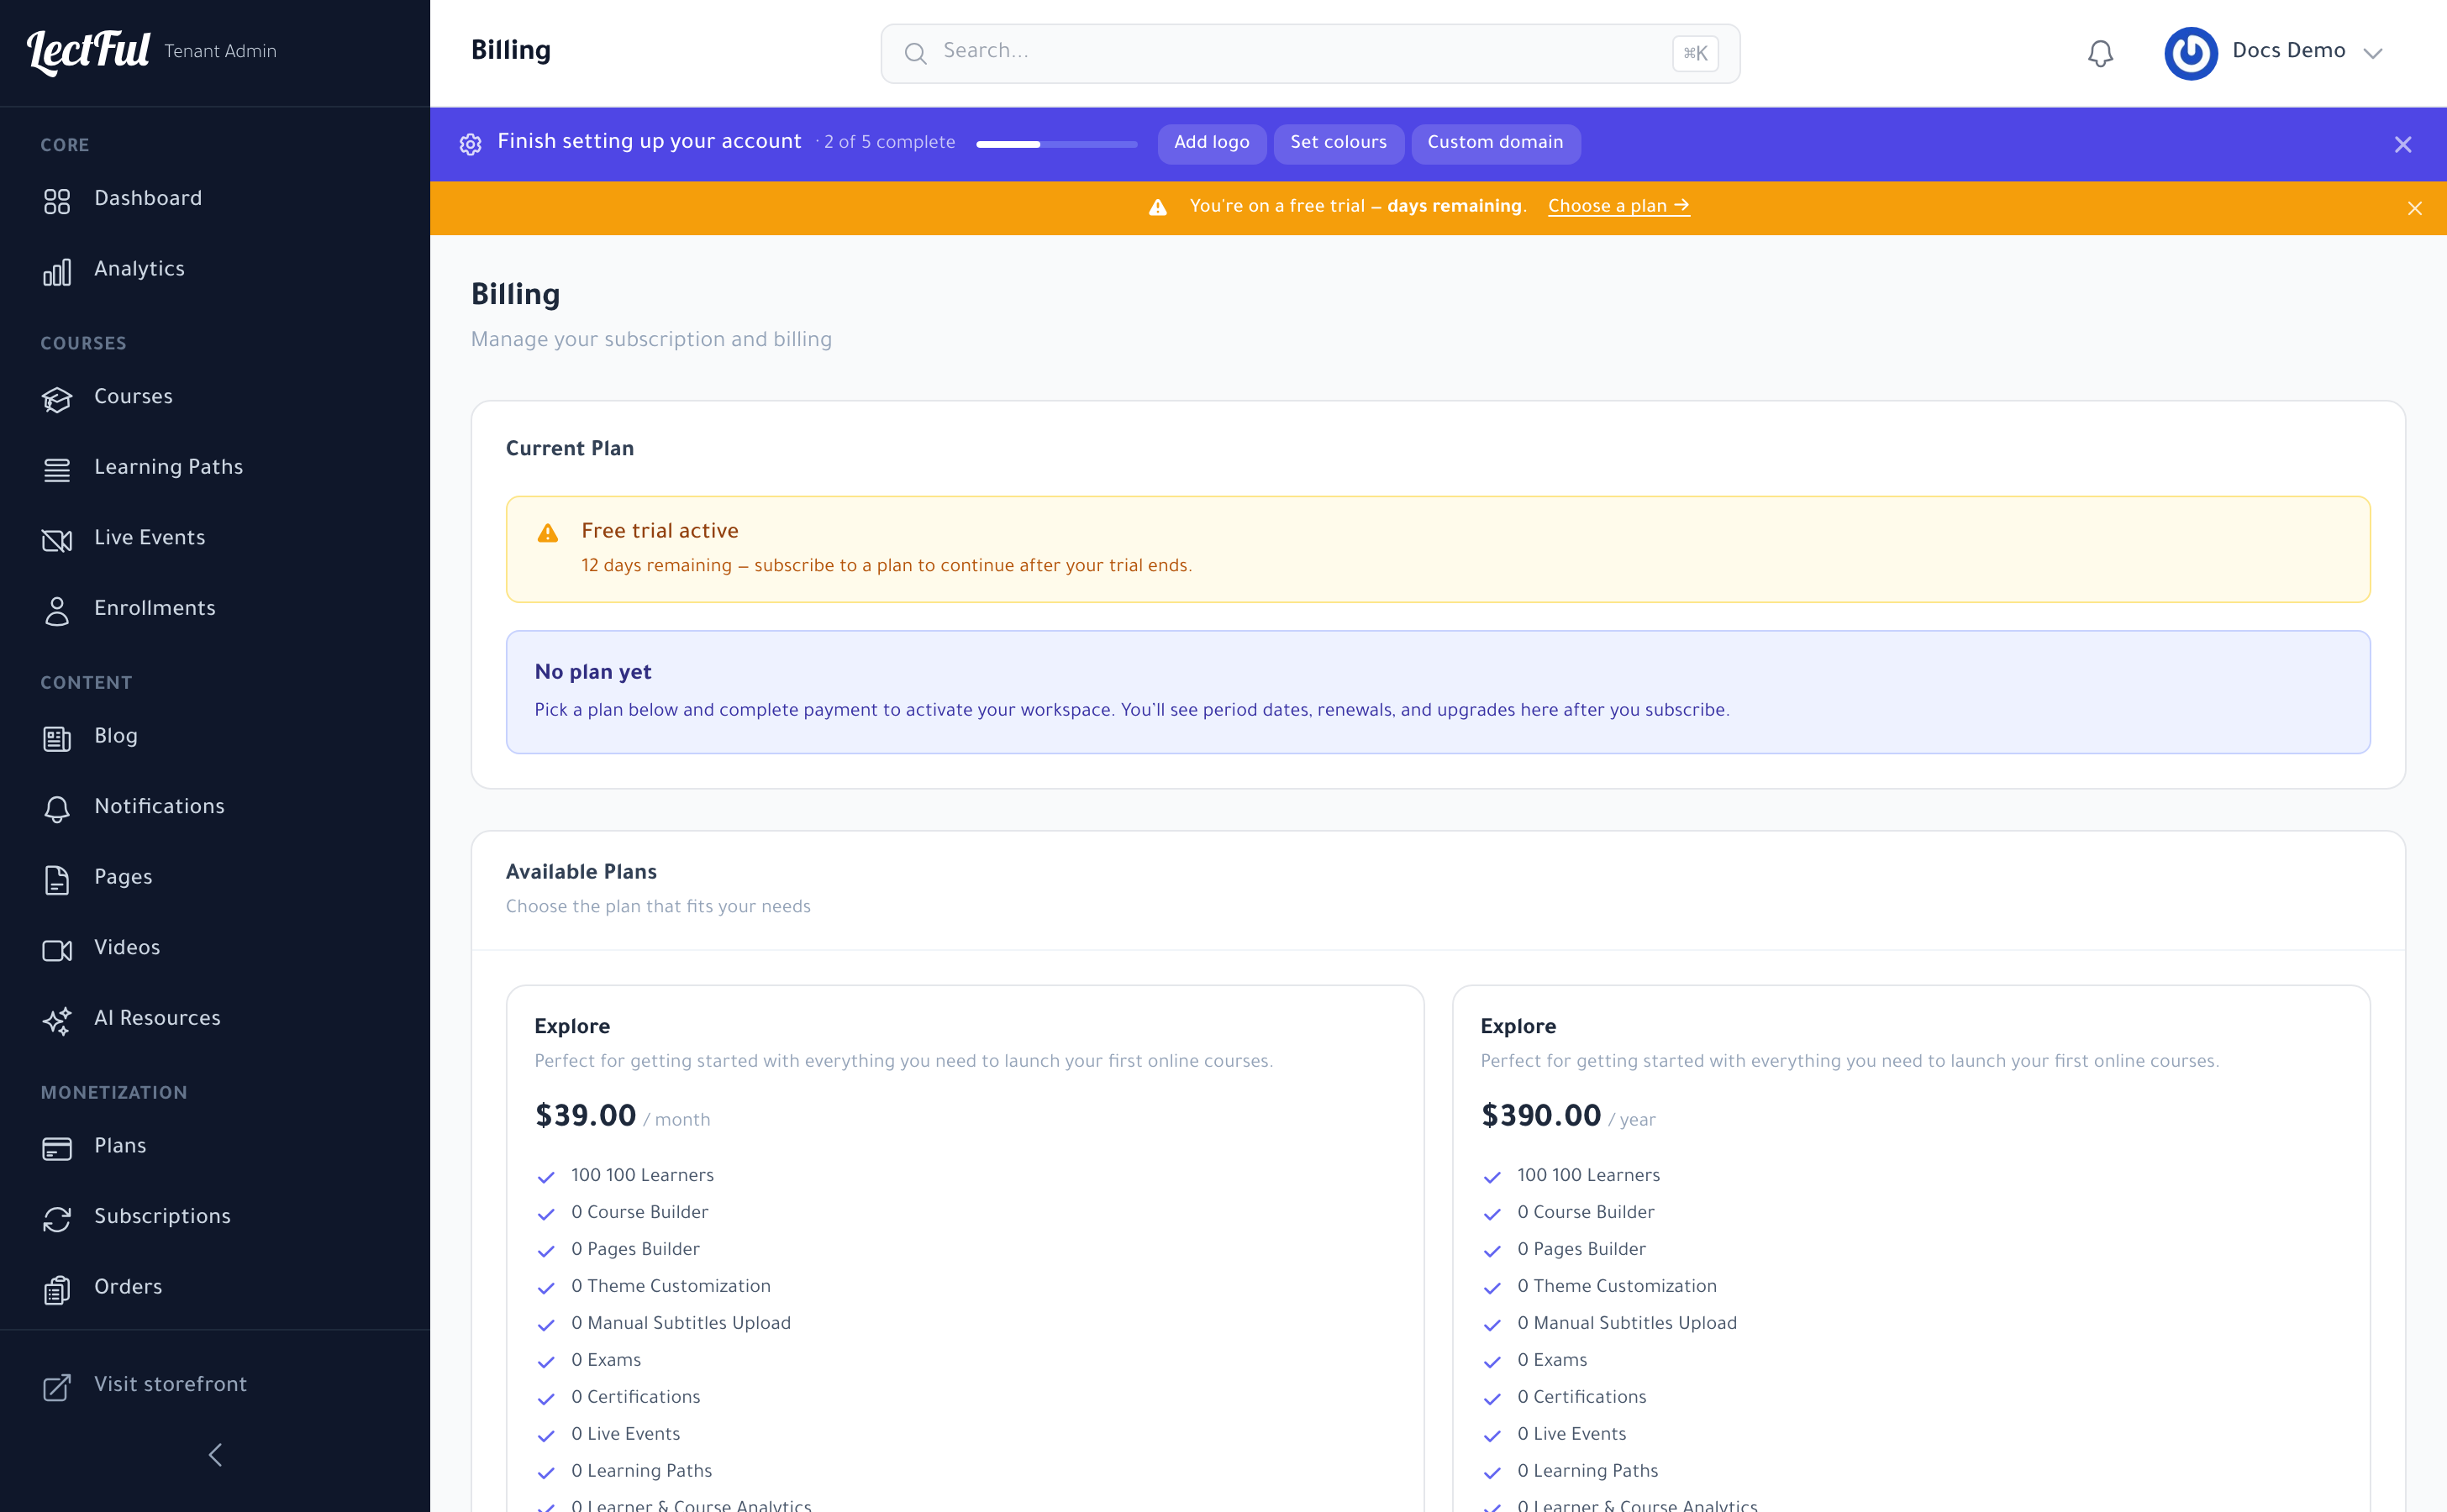Select the $390.00 yearly Explore plan card
The width and height of the screenshot is (2447, 1512).
pyautogui.click(x=1911, y=1249)
